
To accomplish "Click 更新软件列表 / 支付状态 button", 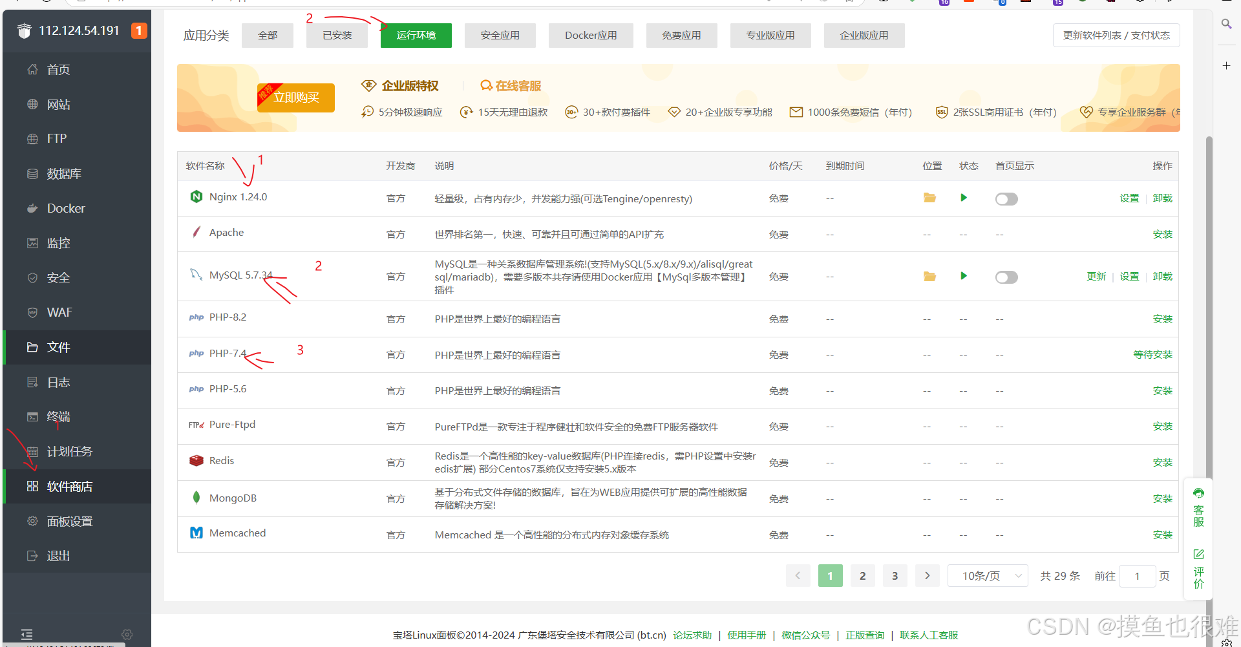I will point(1116,36).
